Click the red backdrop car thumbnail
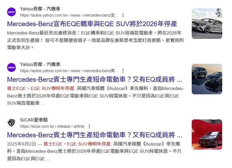Image resolution: width=232 pixels, height=168 pixels. (x=207, y=135)
